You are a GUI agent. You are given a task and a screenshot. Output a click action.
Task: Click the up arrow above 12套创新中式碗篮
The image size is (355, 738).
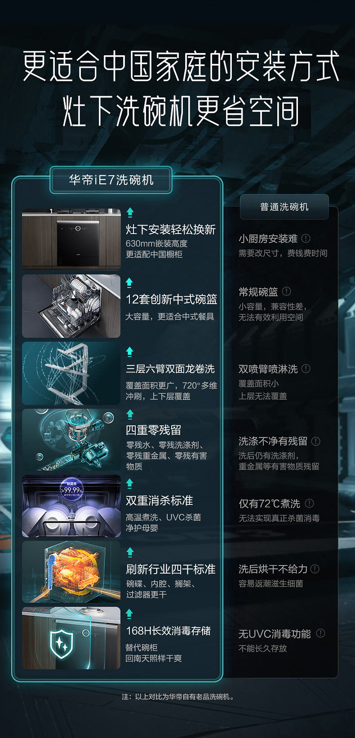click(x=129, y=283)
